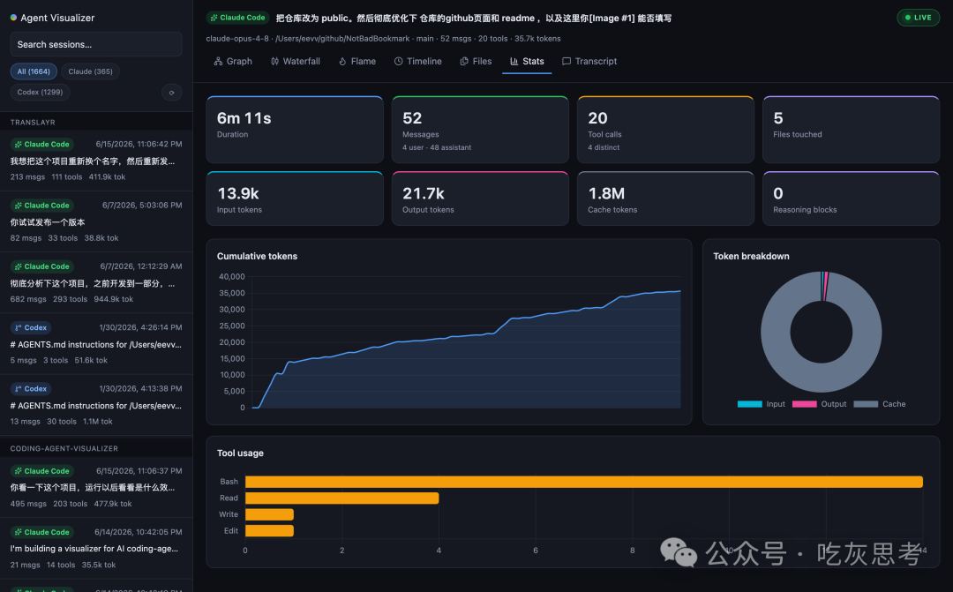Click the Claude Code badge on the 213 msgs session
The image size is (953, 592).
tap(42, 144)
